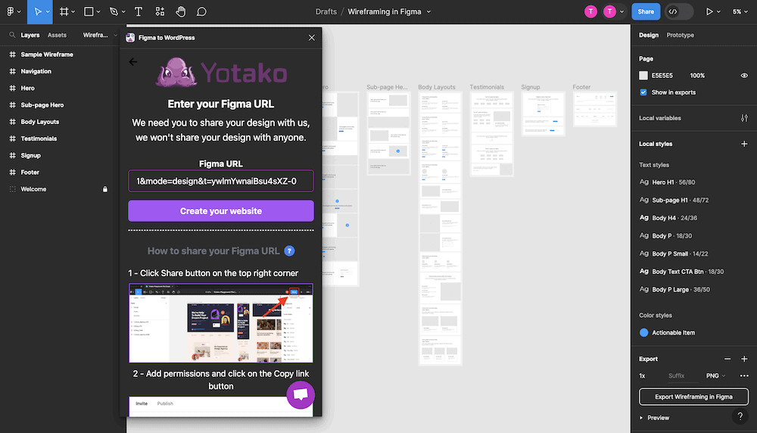
Task: Select the Footer layer
Action: point(30,173)
